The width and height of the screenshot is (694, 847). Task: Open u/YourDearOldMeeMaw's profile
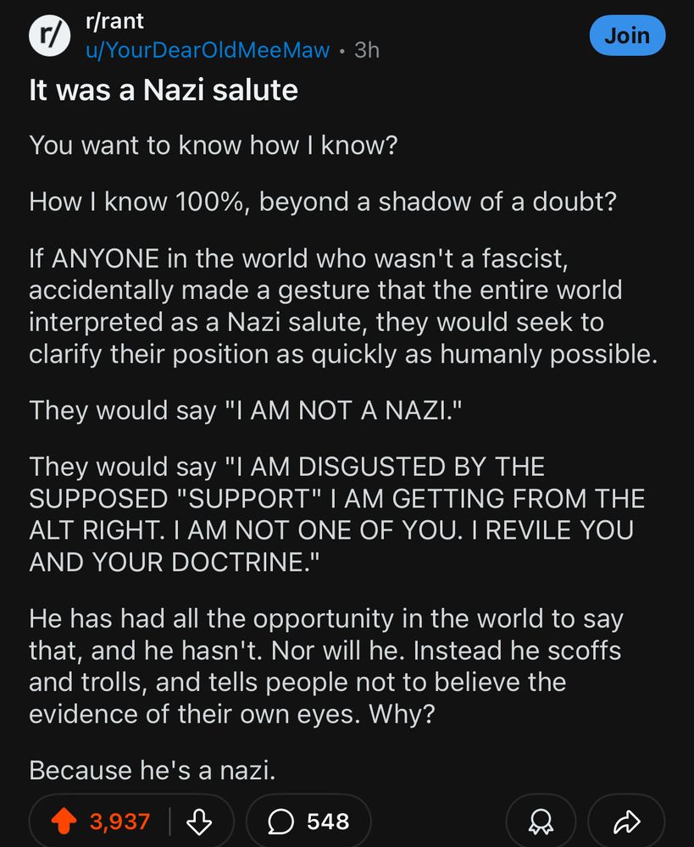click(x=208, y=50)
